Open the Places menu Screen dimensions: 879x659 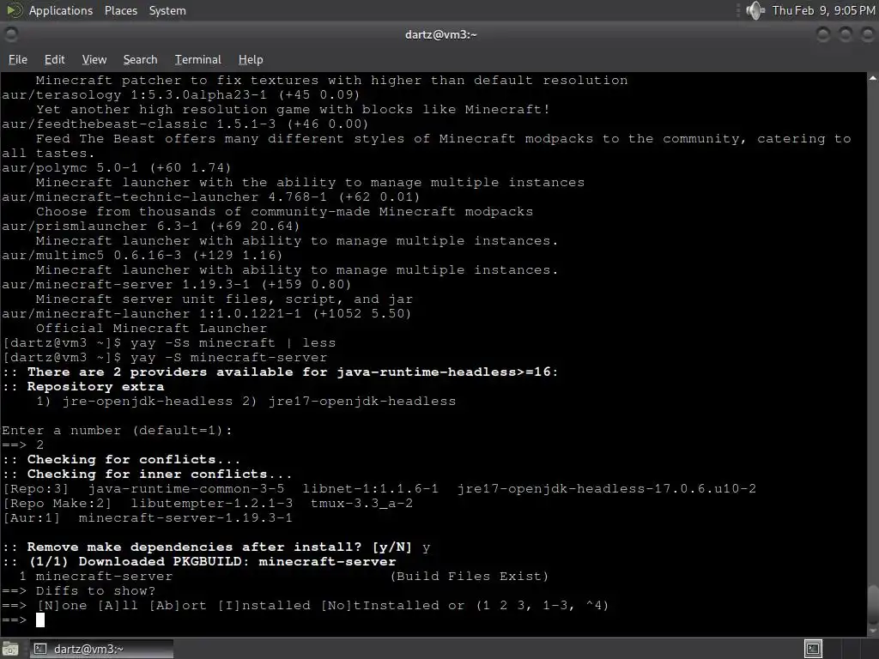120,10
